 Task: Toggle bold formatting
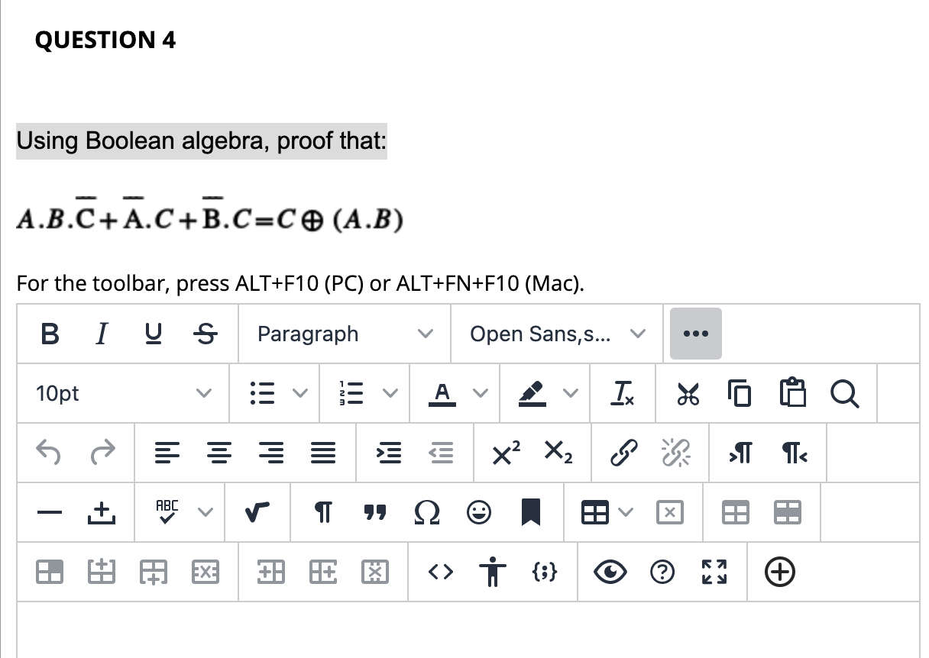click(x=49, y=334)
